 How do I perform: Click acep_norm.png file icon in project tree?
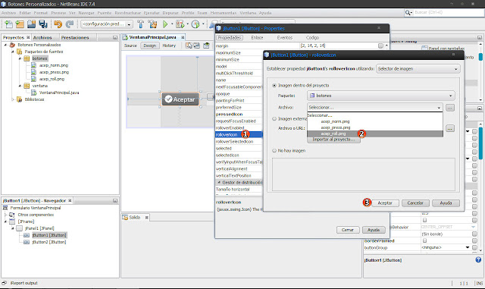tap(33, 65)
